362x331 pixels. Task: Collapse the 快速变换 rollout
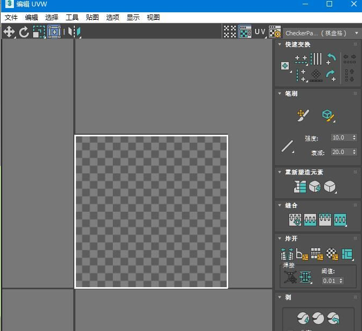point(280,44)
